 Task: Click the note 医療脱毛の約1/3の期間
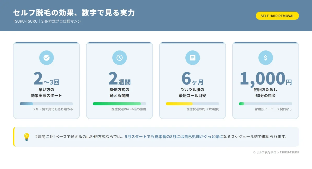[203, 109]
